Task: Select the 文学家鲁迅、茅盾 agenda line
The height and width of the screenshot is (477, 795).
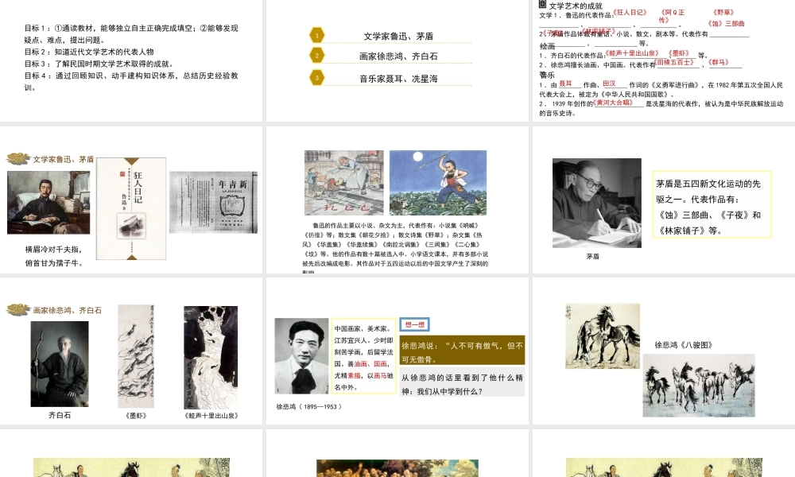Action: (x=398, y=36)
